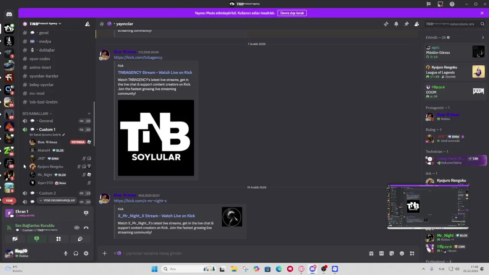Viewport: 489px width, 275px height.
Task: Open TNB SOYLULAR embed image
Action: tap(156, 138)
